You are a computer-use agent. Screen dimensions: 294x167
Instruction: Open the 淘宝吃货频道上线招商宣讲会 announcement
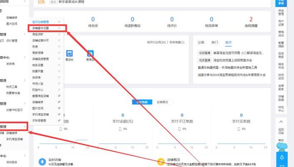pos(233,60)
